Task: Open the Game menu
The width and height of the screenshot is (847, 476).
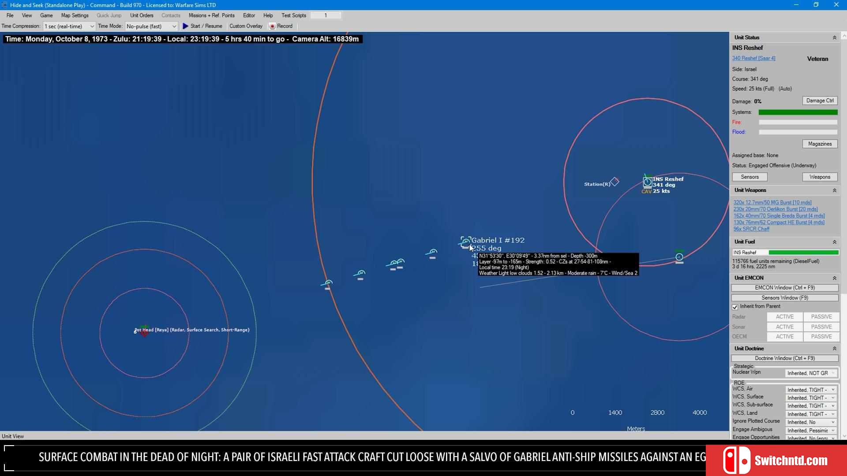Action: coord(46,15)
